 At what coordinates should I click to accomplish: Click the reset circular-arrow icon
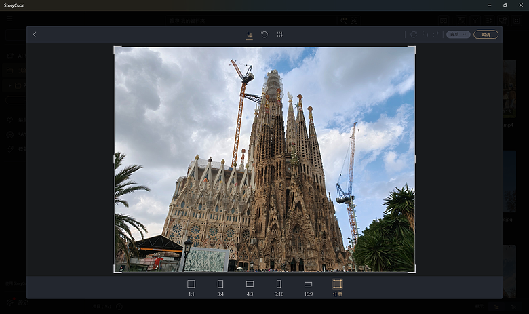[414, 35]
